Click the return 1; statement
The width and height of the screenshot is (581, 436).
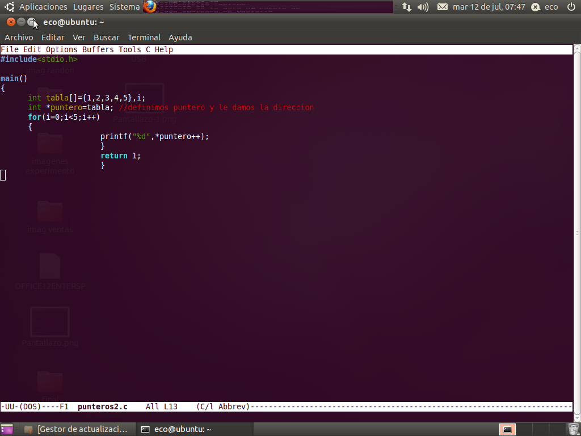(x=120, y=156)
